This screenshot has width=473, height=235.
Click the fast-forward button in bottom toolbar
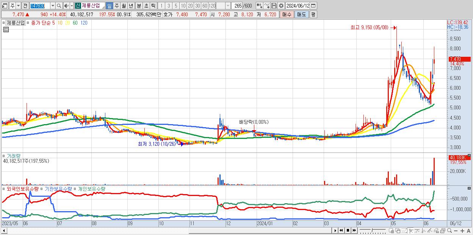(354, 230)
